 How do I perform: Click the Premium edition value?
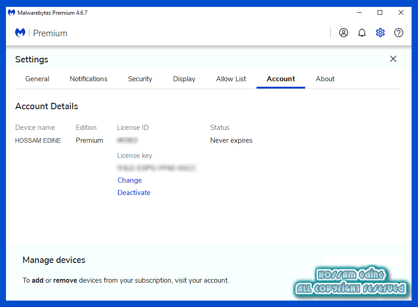(89, 140)
